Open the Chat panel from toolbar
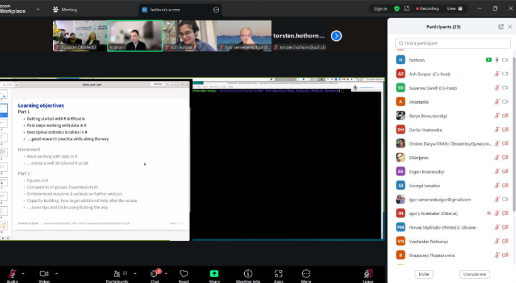516x283 pixels. 154,274
